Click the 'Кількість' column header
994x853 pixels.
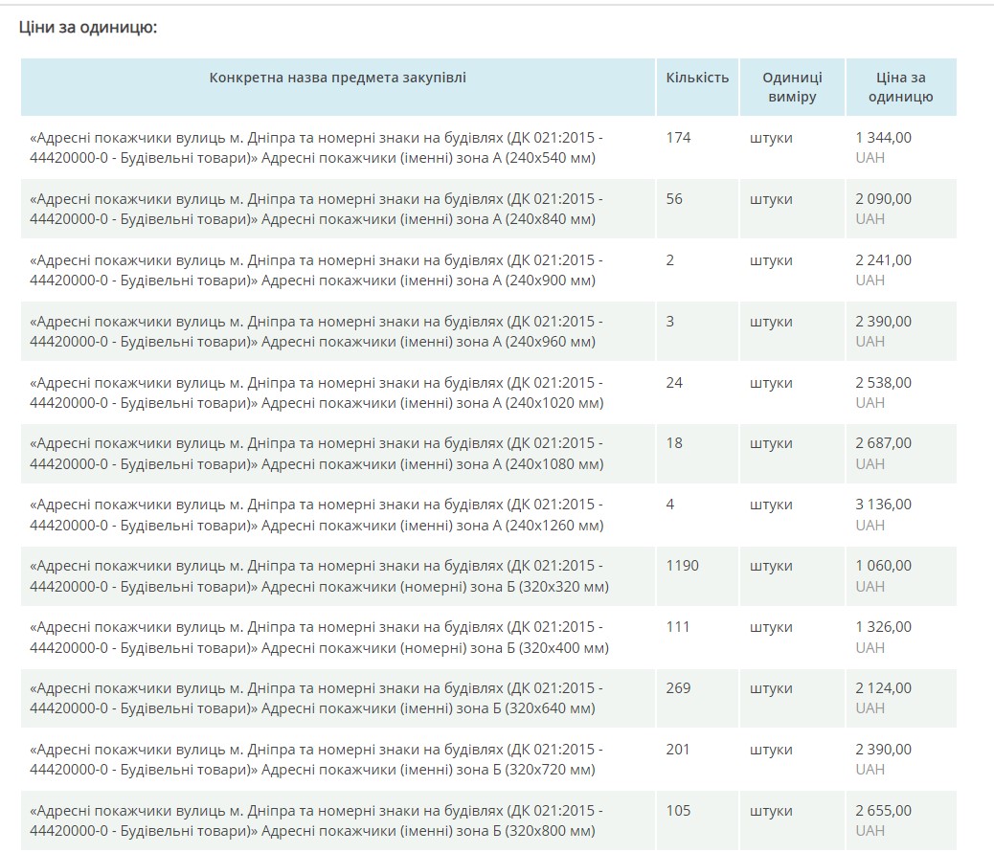(x=697, y=78)
